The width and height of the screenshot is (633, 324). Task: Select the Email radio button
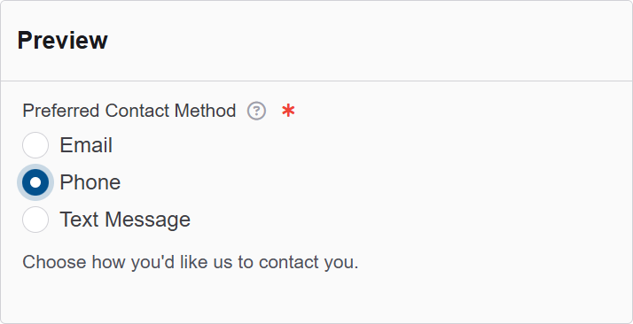tap(35, 145)
